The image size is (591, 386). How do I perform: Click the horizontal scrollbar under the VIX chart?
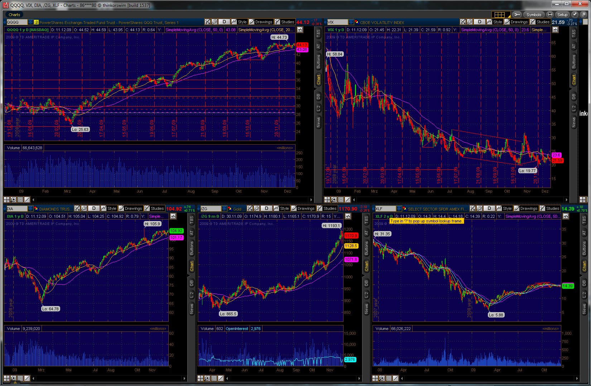461,199
